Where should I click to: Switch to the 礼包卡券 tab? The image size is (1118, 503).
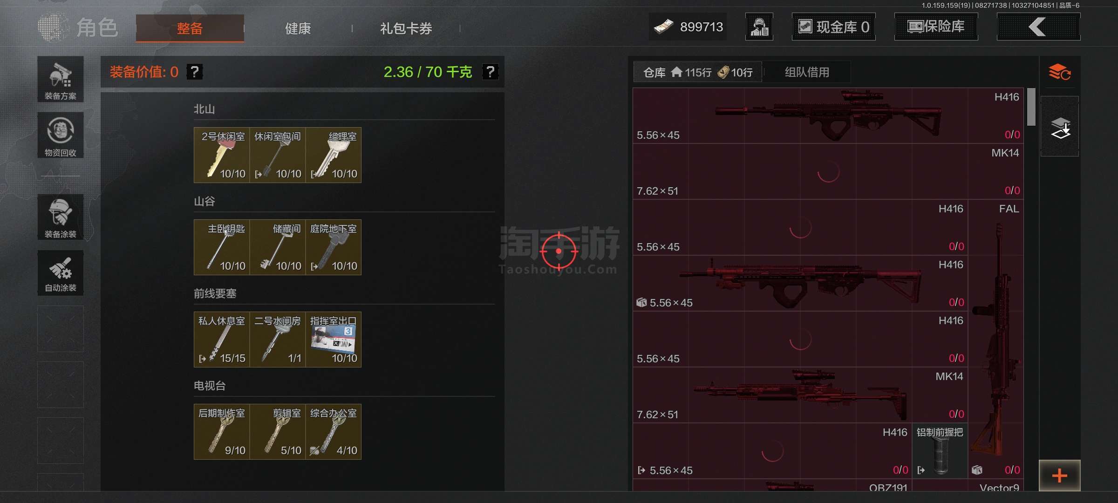point(406,28)
